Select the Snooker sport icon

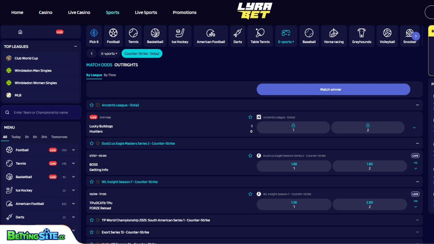(x=410, y=35)
